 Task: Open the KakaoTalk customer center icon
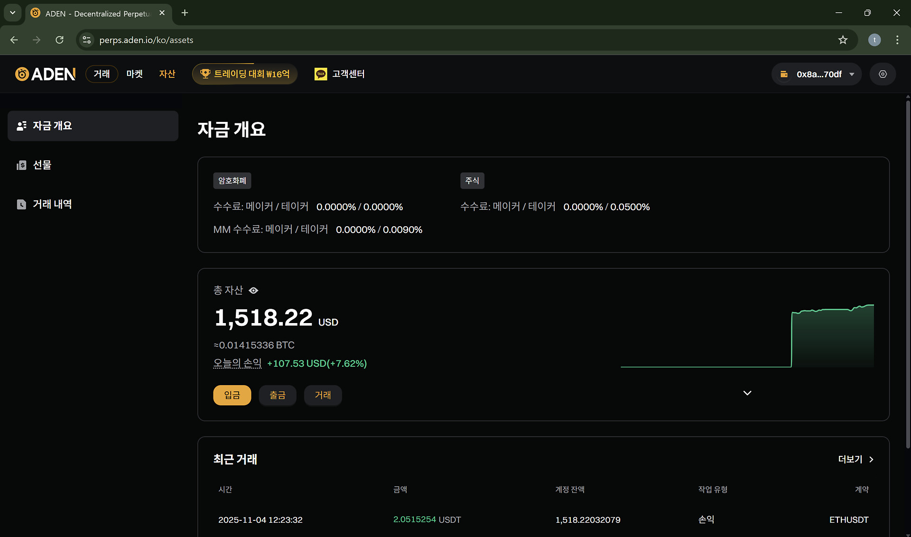(321, 74)
